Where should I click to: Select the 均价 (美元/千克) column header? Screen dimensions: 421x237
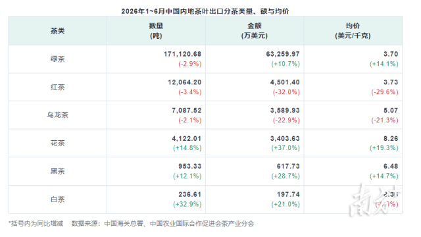point(353,31)
